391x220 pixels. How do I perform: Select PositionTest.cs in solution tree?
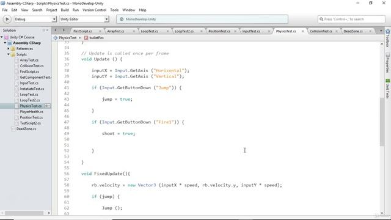[x=31, y=117]
